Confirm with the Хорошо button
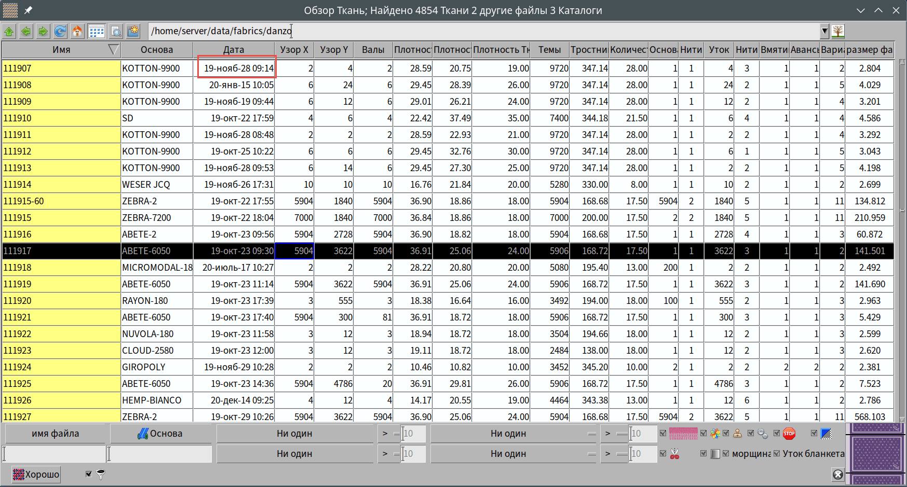 click(36, 475)
